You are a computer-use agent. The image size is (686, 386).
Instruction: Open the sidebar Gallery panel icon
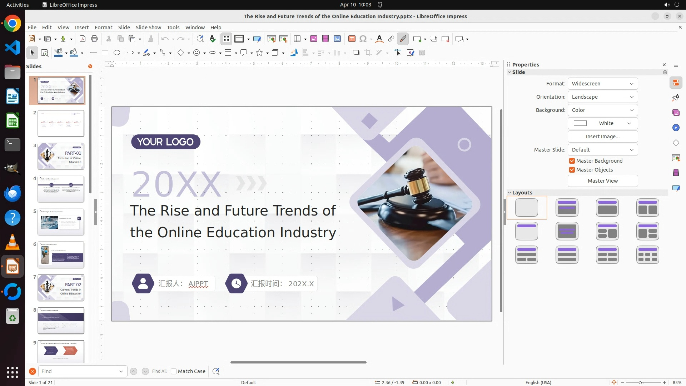tap(676, 113)
